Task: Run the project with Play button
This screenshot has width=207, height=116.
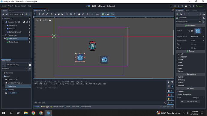Action: tap(171, 6)
